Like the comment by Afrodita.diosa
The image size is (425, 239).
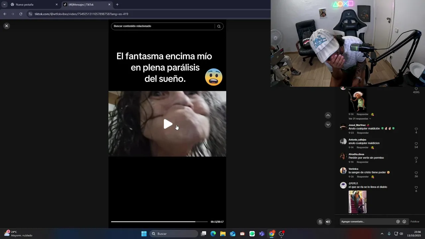tap(416, 158)
